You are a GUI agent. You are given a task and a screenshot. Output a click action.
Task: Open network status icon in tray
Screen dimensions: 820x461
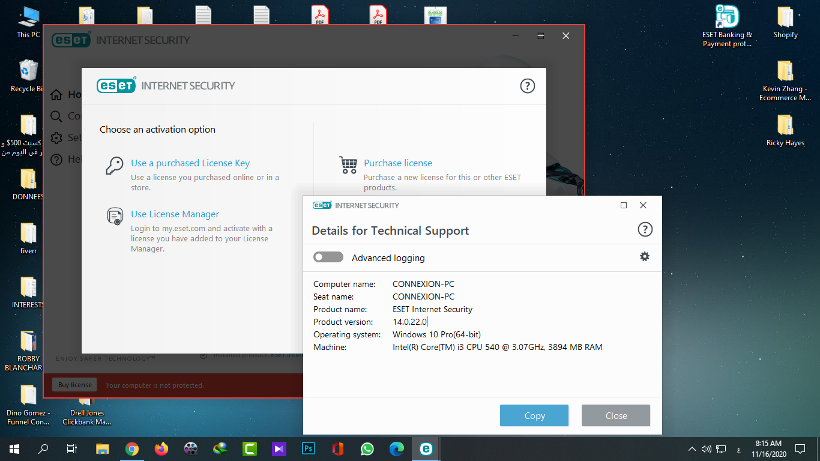click(722, 448)
